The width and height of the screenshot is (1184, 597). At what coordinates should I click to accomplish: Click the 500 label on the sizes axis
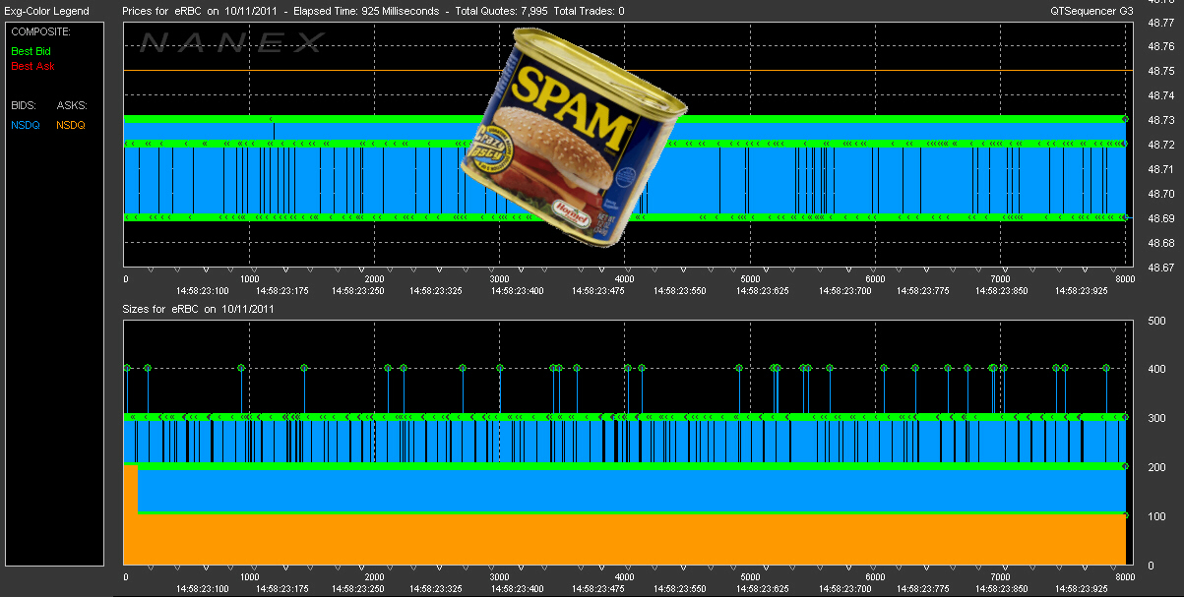1156,321
